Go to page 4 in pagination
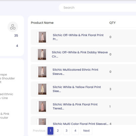Image resolution: width=136 pixels, height=136 pixels. 75,131
